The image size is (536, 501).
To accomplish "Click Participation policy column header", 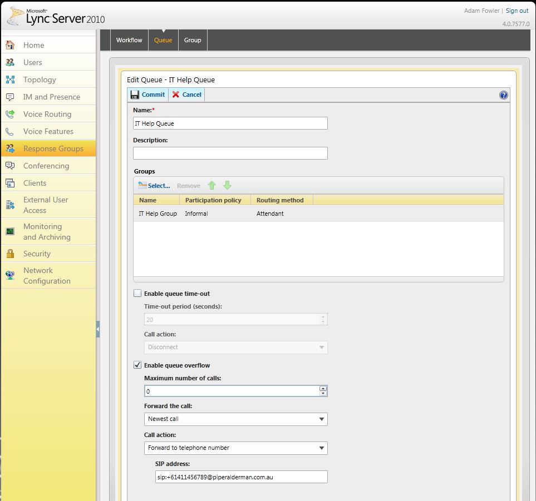I will (x=215, y=200).
